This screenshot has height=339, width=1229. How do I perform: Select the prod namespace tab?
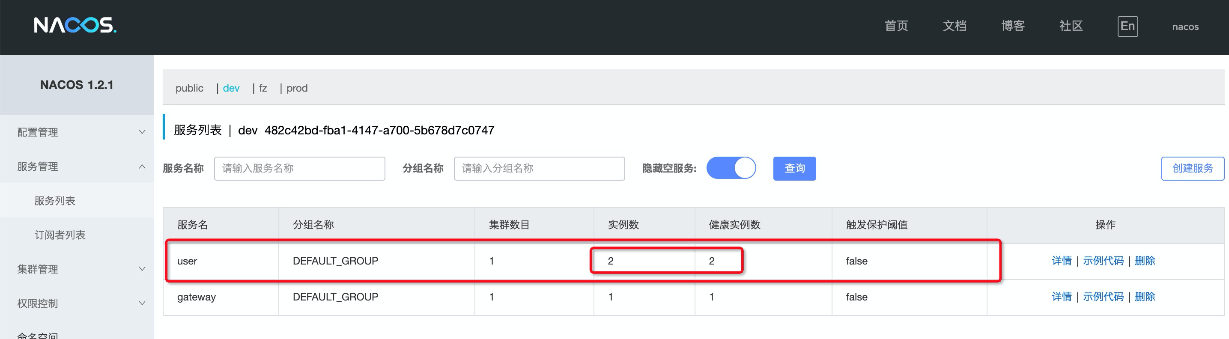pyautogui.click(x=297, y=88)
